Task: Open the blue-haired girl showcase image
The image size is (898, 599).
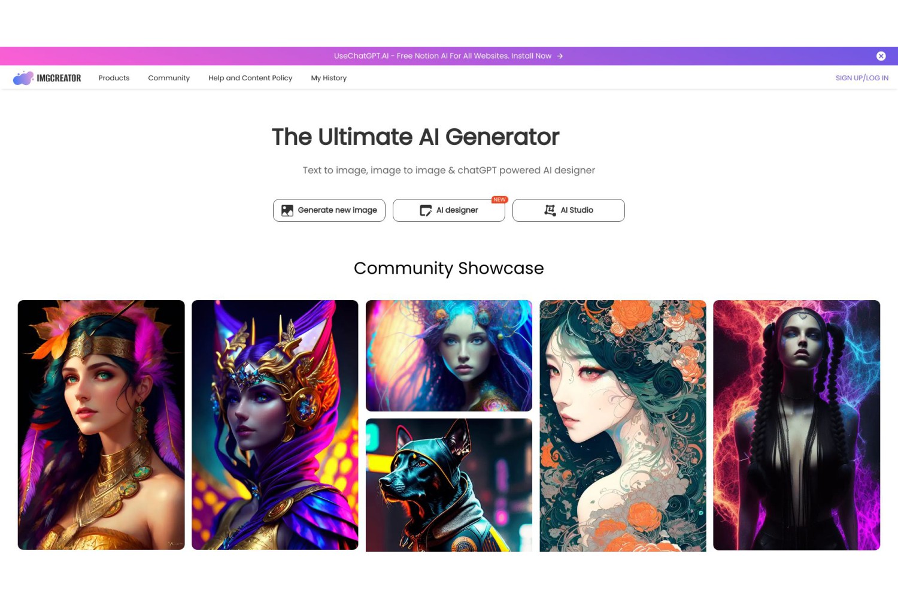Action: (449, 355)
